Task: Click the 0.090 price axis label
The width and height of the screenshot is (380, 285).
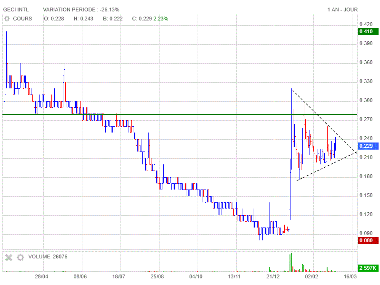Action: pos(366,233)
